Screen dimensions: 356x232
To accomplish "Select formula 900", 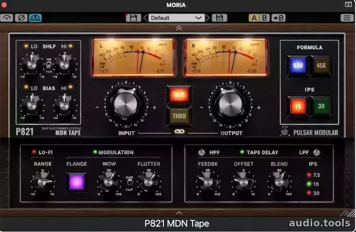I will click(298, 66).
